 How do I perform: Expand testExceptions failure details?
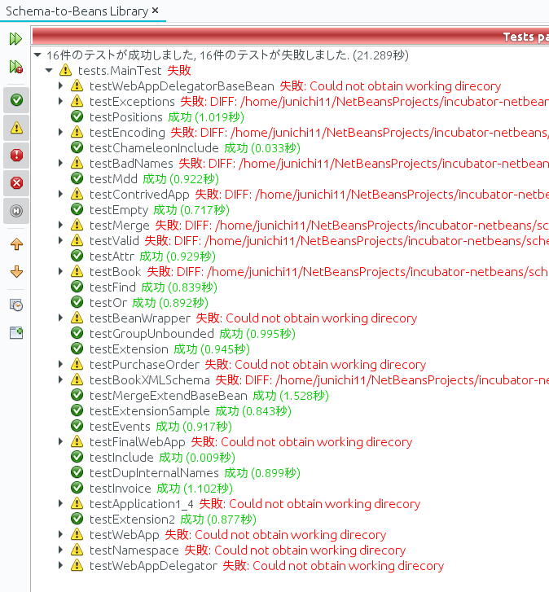[60, 101]
